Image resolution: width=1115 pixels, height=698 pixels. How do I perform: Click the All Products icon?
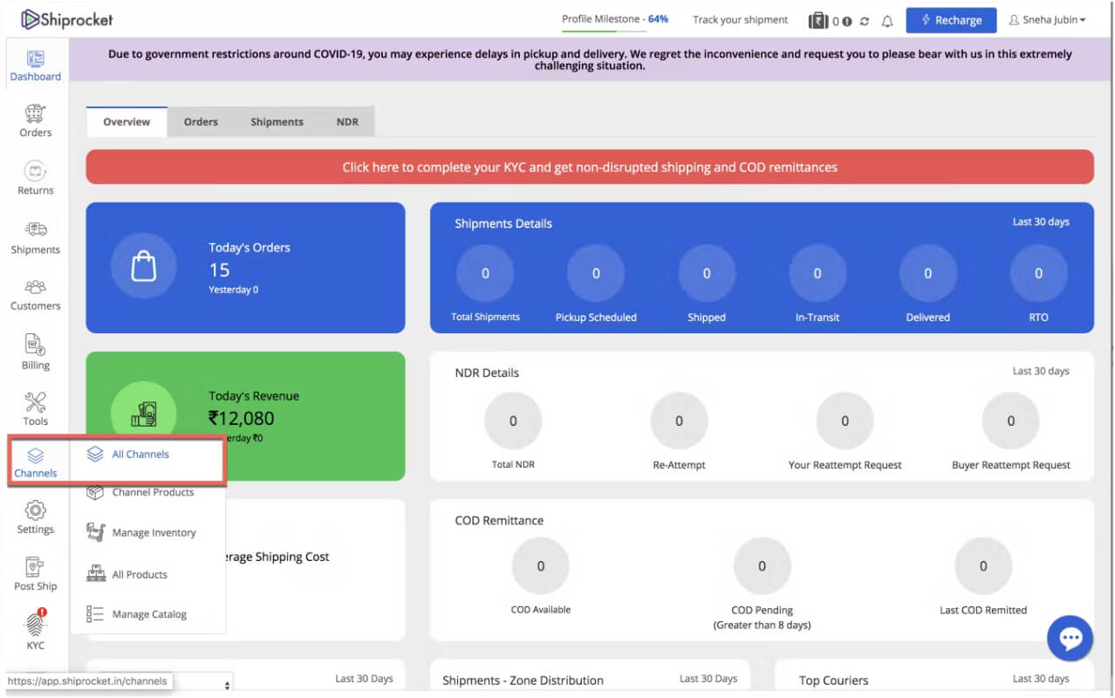[95, 574]
